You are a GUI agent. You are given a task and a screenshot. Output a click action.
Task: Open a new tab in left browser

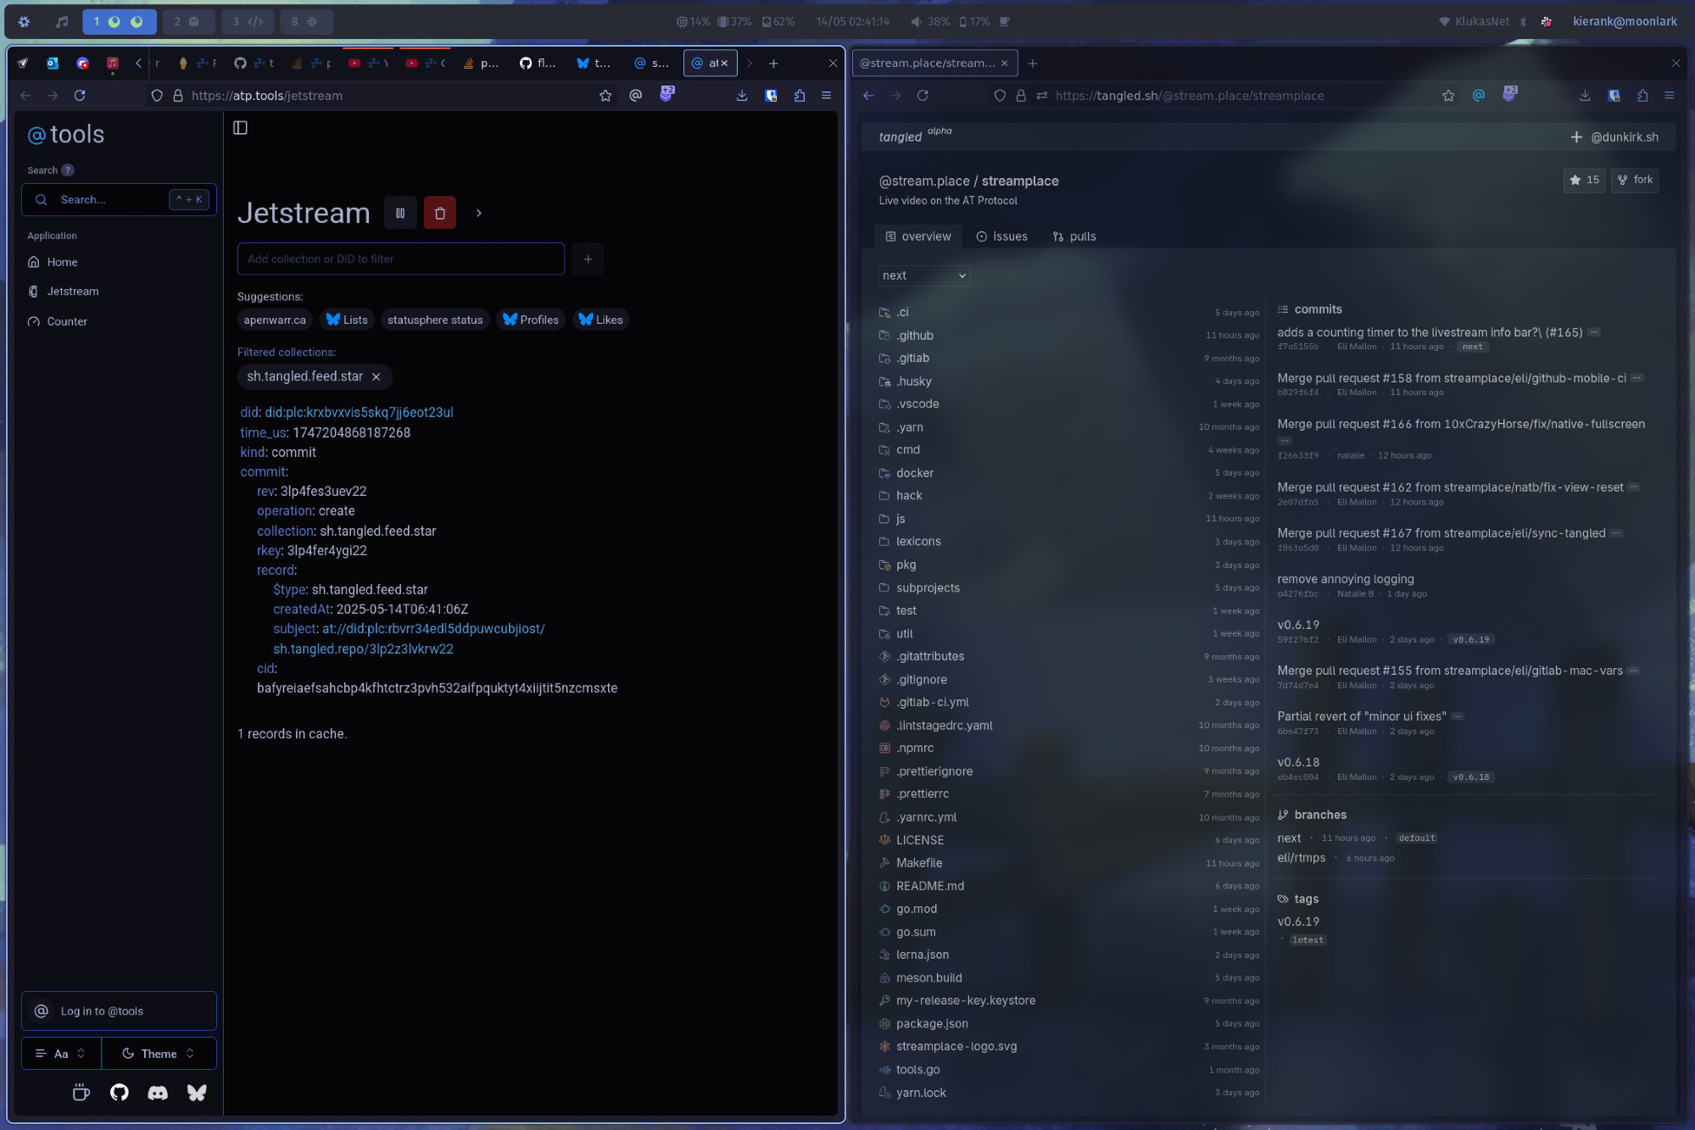click(x=773, y=64)
